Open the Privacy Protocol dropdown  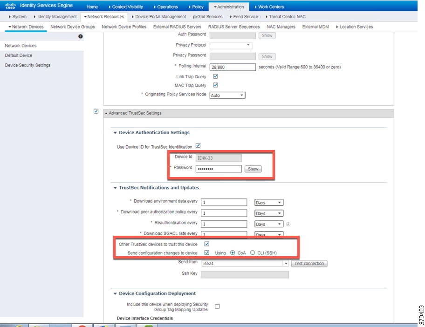click(x=231, y=45)
